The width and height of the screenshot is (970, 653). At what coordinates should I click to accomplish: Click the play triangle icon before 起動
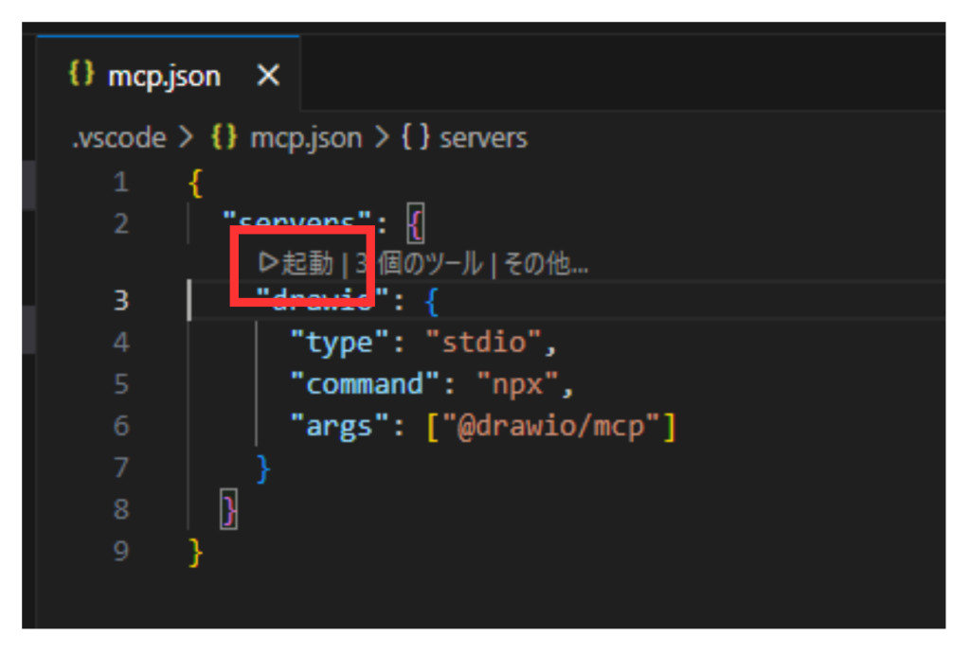(267, 262)
